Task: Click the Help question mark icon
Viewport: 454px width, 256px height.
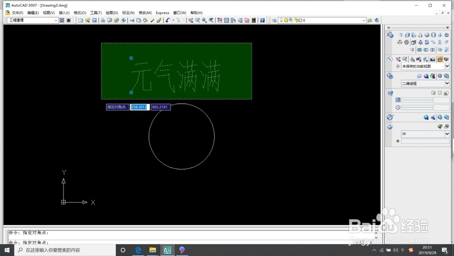Action: tap(262, 20)
